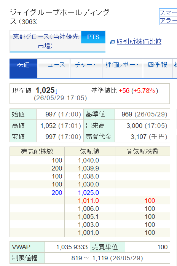Click the 売気配株数 column header

(37, 151)
